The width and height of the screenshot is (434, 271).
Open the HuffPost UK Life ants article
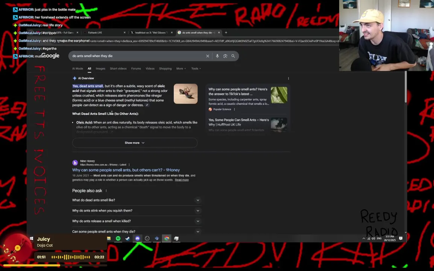pos(238,122)
